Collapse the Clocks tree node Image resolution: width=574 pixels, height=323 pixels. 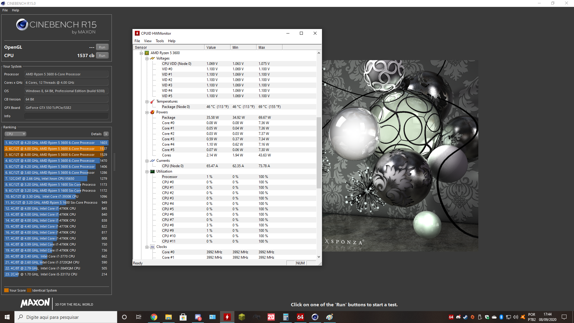tap(147, 247)
